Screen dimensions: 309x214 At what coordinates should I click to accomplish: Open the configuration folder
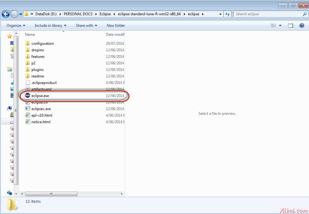tap(43, 43)
